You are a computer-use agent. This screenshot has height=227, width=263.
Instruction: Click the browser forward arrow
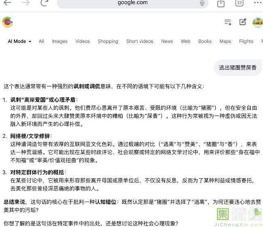click(26, 3)
